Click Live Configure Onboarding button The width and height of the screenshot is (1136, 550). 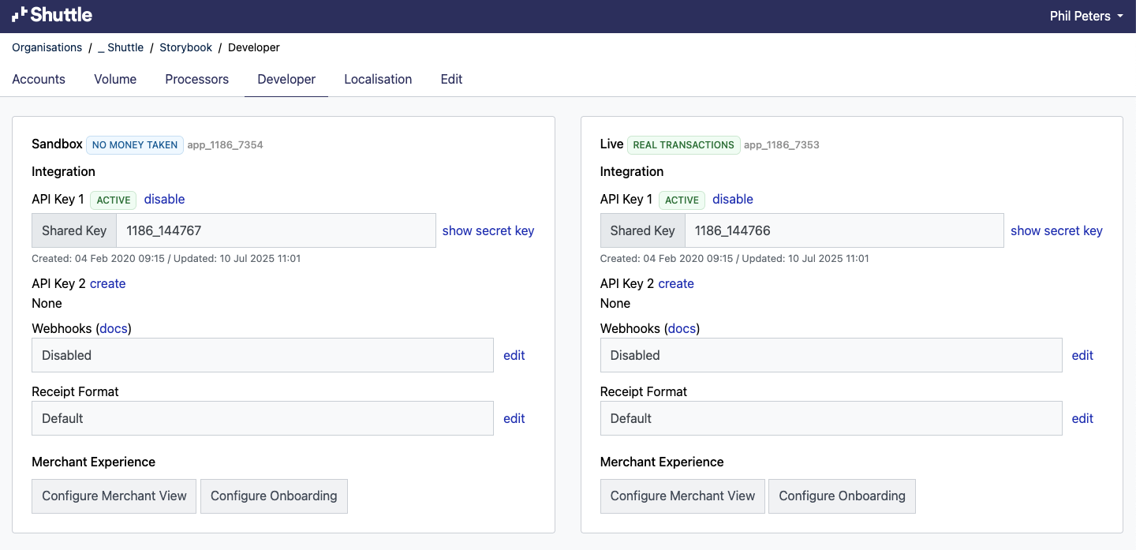(842, 496)
